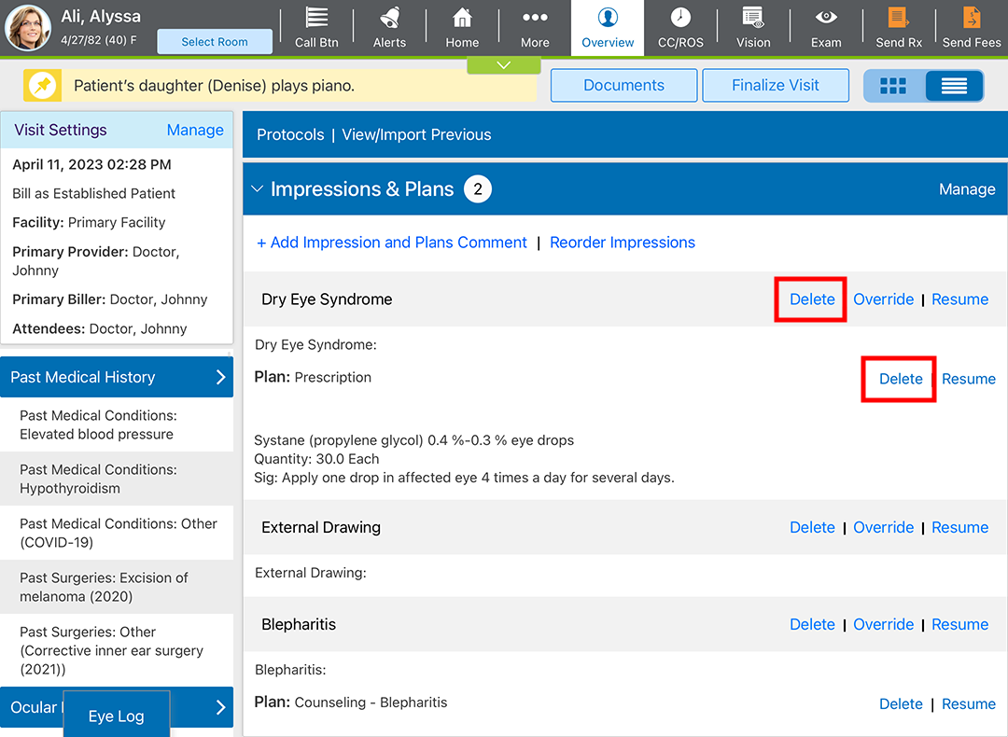Click the patient profile photo
This screenshot has height=737, width=1008.
click(x=28, y=27)
